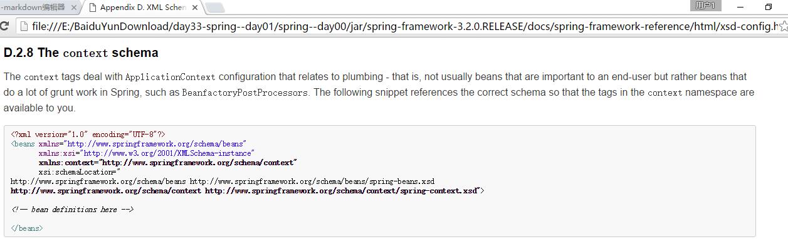Select the Appendix D. XML Schema tab

[x=143, y=8]
